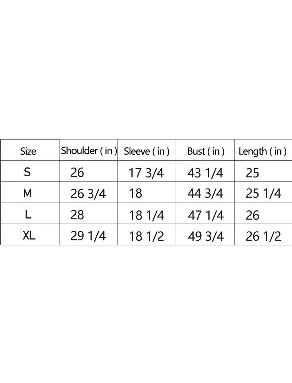292x383 pixels.
Task: Select the 29 1/4 shoulder cell
Action: coord(88,236)
